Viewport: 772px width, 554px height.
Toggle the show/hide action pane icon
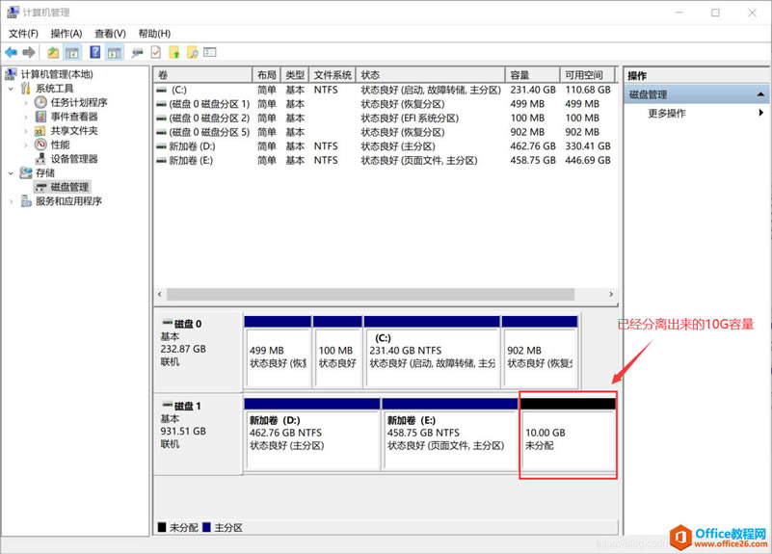pos(115,52)
